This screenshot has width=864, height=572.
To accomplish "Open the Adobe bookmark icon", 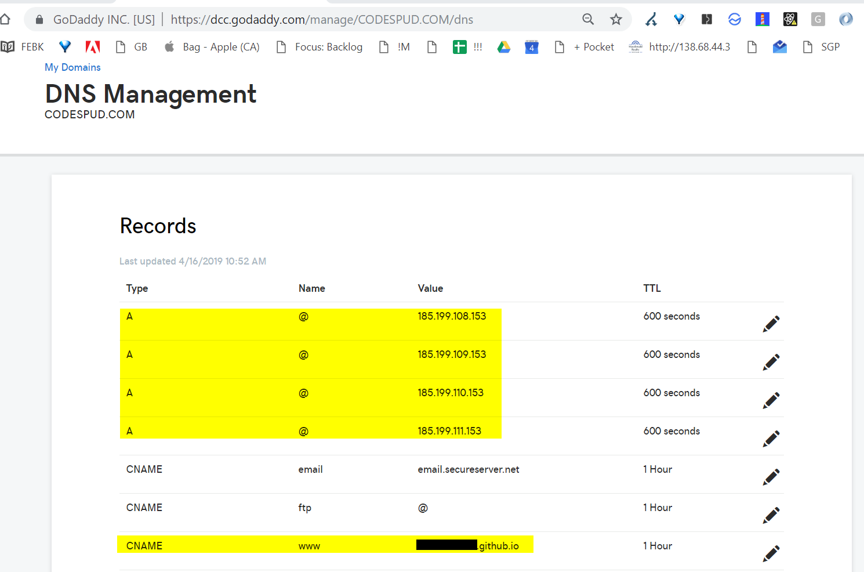I will [x=93, y=47].
